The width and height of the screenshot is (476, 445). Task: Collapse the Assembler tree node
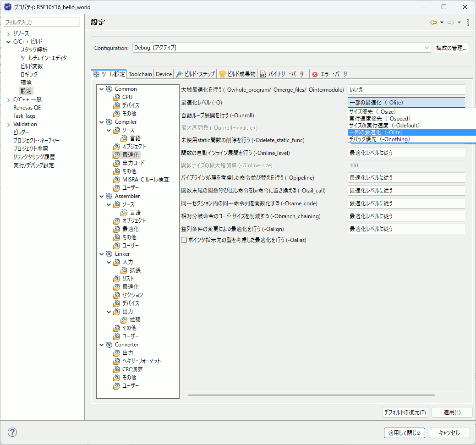tap(101, 196)
